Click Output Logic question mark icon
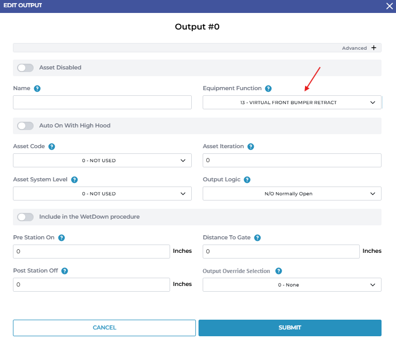The image size is (396, 358). [247, 180]
